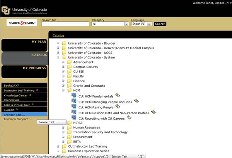This screenshot has height=158, width=232.
Task: Click the Procurement folder icon
Action: point(69,137)
